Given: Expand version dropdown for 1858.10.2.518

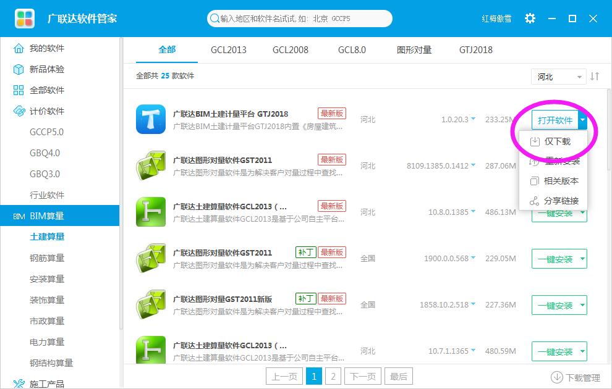Looking at the screenshot, I should pyautogui.click(x=473, y=304).
